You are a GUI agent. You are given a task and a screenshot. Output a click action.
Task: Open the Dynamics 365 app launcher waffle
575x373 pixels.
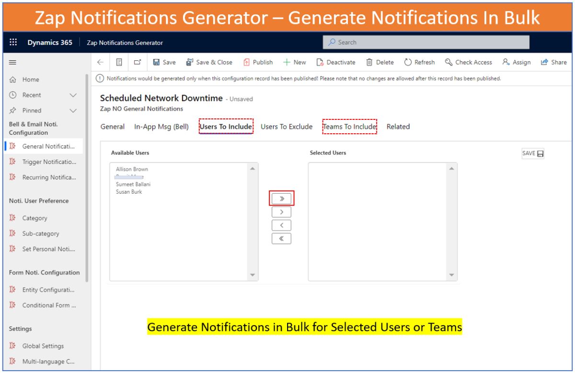point(13,42)
